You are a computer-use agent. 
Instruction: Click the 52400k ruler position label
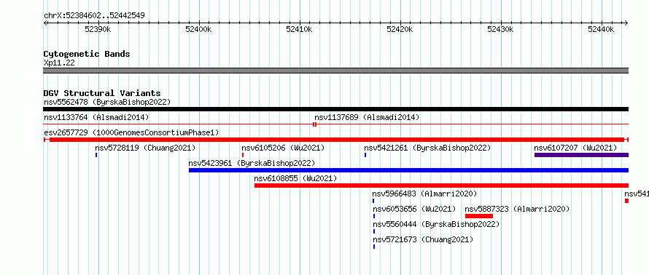(198, 29)
